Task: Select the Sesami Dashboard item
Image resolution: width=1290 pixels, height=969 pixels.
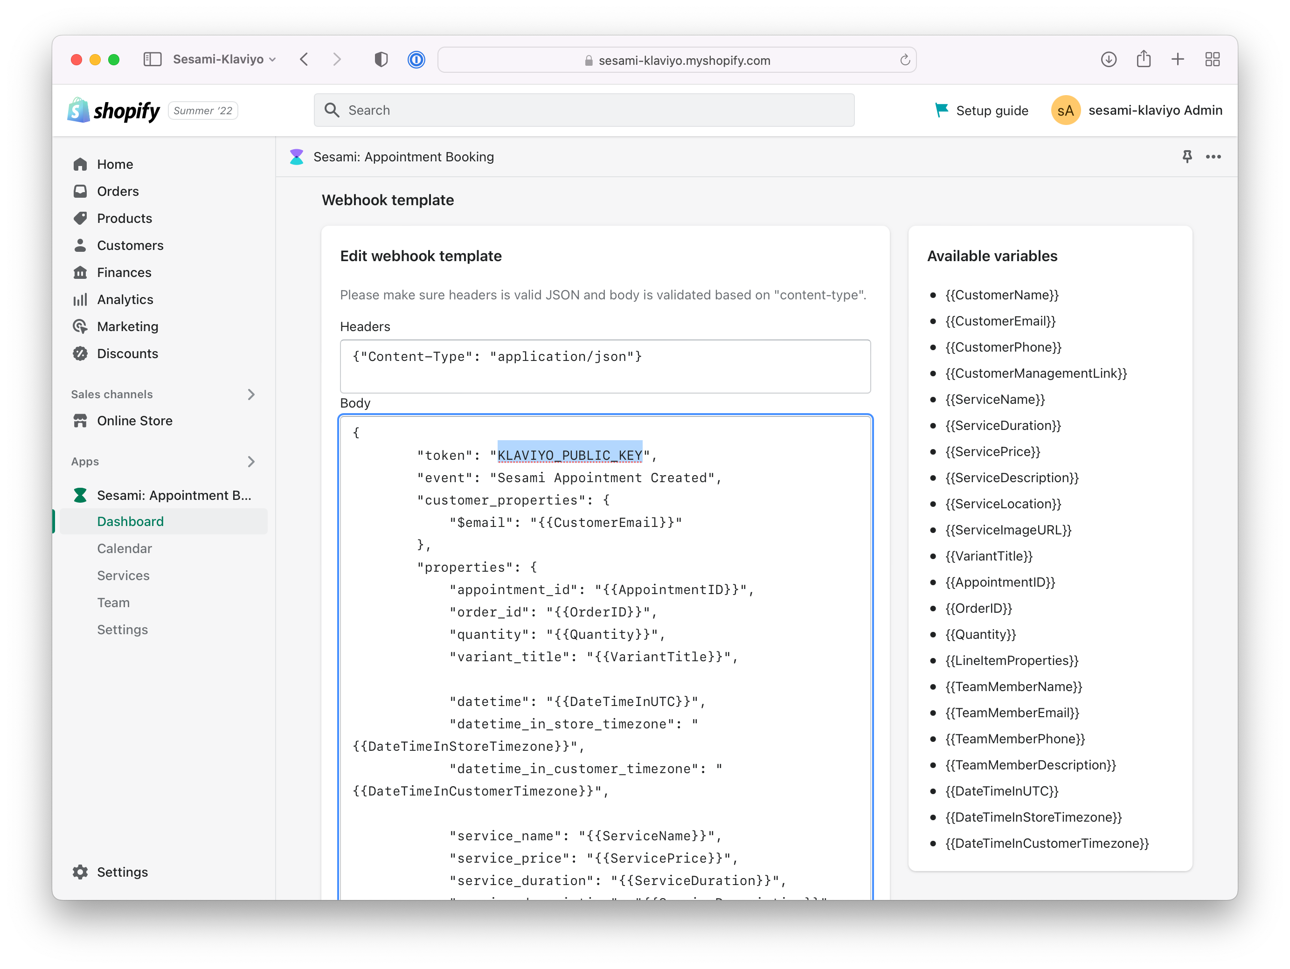Action: [x=164, y=521]
